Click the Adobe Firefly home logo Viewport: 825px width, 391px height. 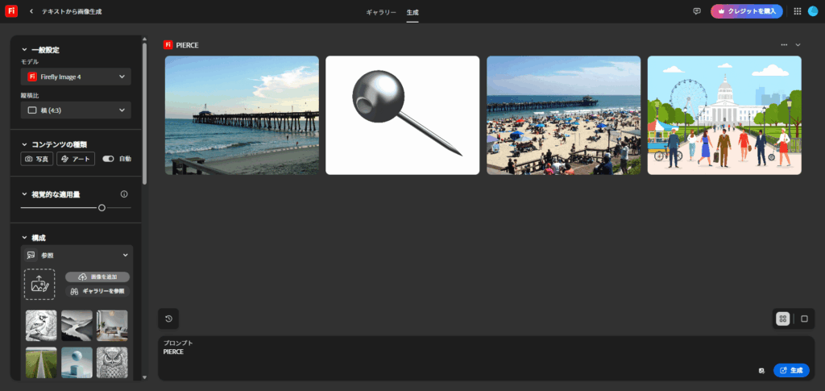(x=11, y=11)
